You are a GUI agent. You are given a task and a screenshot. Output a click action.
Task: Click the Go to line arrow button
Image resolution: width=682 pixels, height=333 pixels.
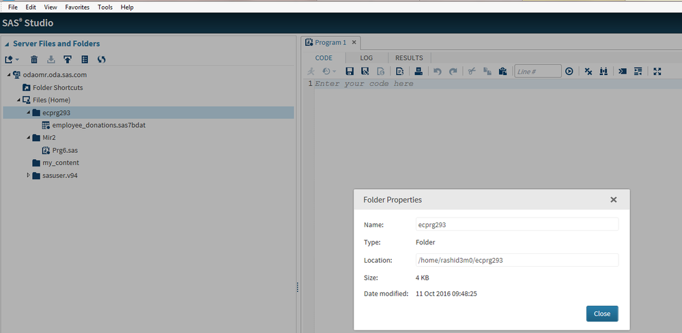[569, 71]
